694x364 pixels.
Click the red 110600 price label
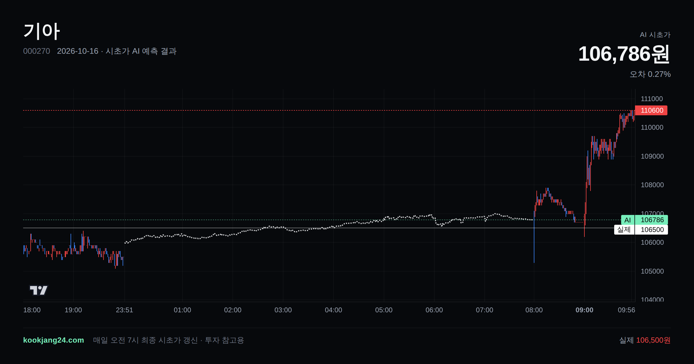click(x=651, y=110)
